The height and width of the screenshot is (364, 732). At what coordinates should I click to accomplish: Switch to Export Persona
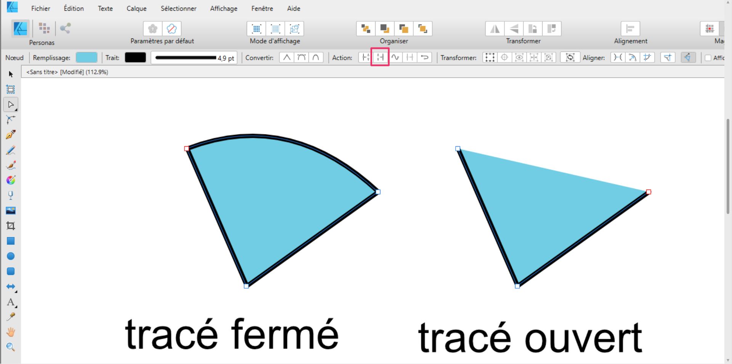[x=65, y=28]
